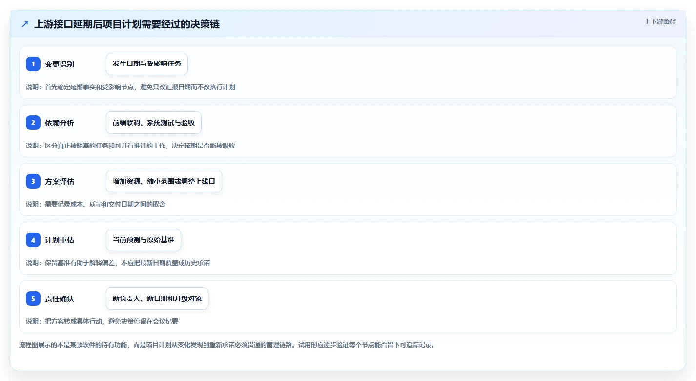Click the 发生日期与受影响任务 chip
Image resolution: width=696 pixels, height=381 pixels.
[147, 64]
